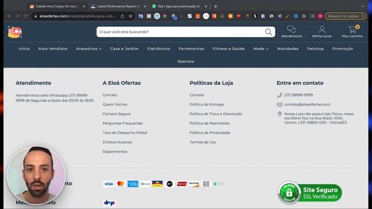
Task: Open Termos de Uso link
Action: pyautogui.click(x=203, y=142)
